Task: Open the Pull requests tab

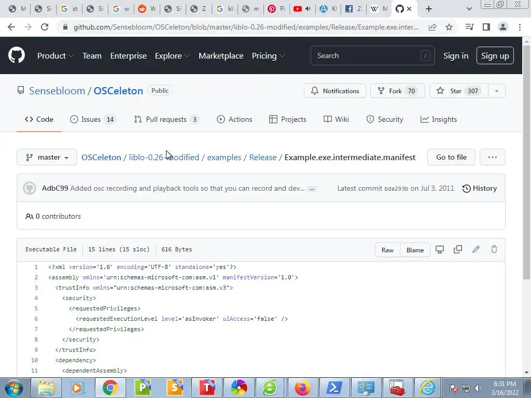Action: pyautogui.click(x=166, y=120)
